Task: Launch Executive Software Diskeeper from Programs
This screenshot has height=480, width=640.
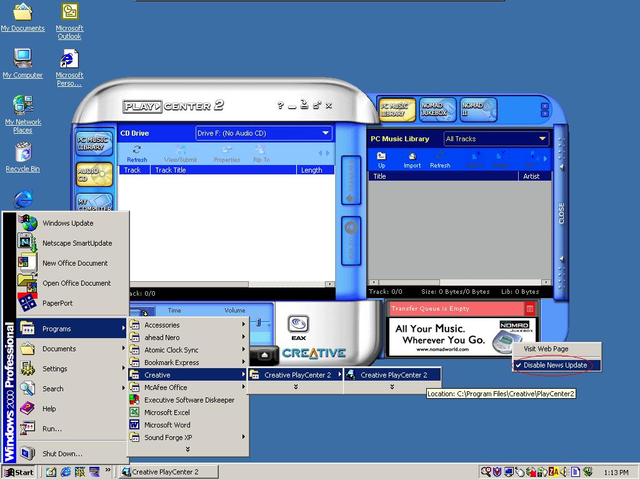Action: coord(188,400)
